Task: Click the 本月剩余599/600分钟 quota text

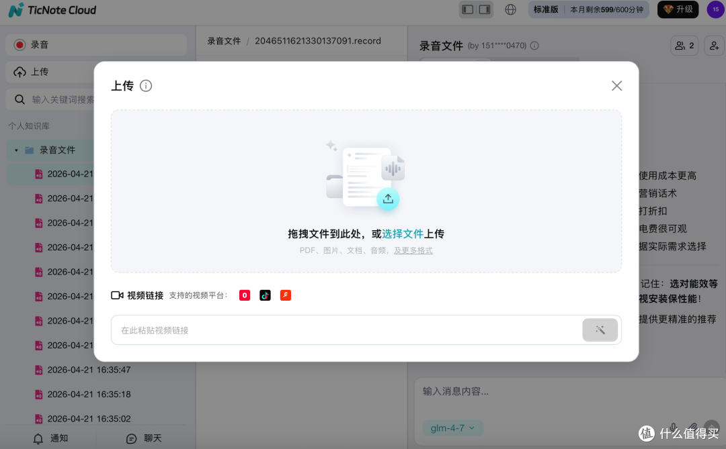Action: point(606,9)
